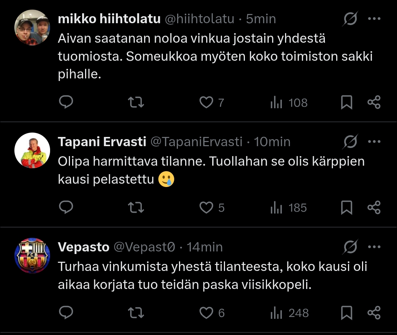Reply to Tapani Ervasti's post
The height and width of the screenshot is (335, 397).
click(66, 208)
